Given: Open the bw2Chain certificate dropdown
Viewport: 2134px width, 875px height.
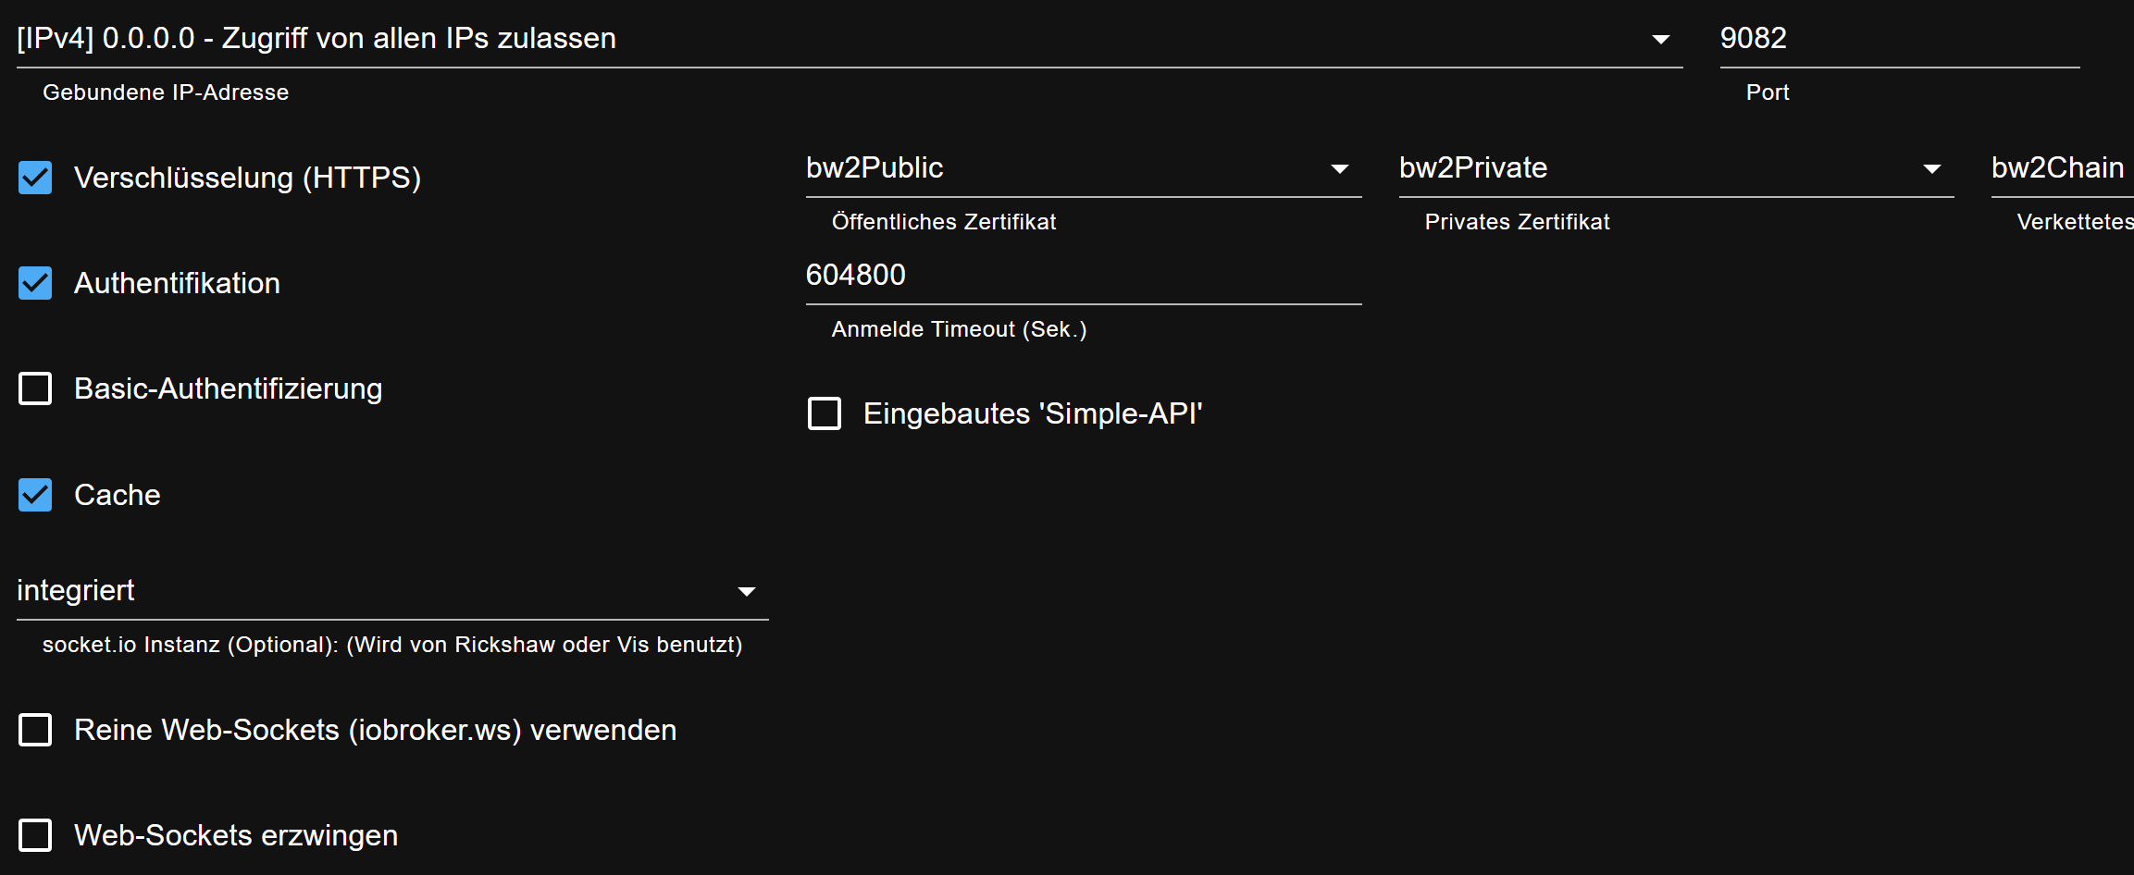Looking at the screenshot, I should (2058, 168).
